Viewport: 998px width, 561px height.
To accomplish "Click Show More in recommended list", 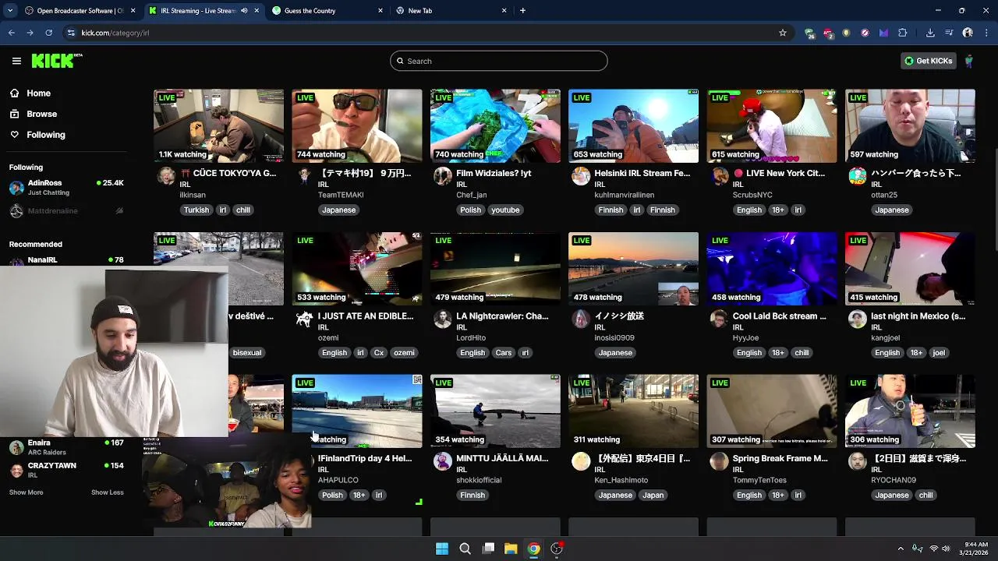I will pos(26,492).
